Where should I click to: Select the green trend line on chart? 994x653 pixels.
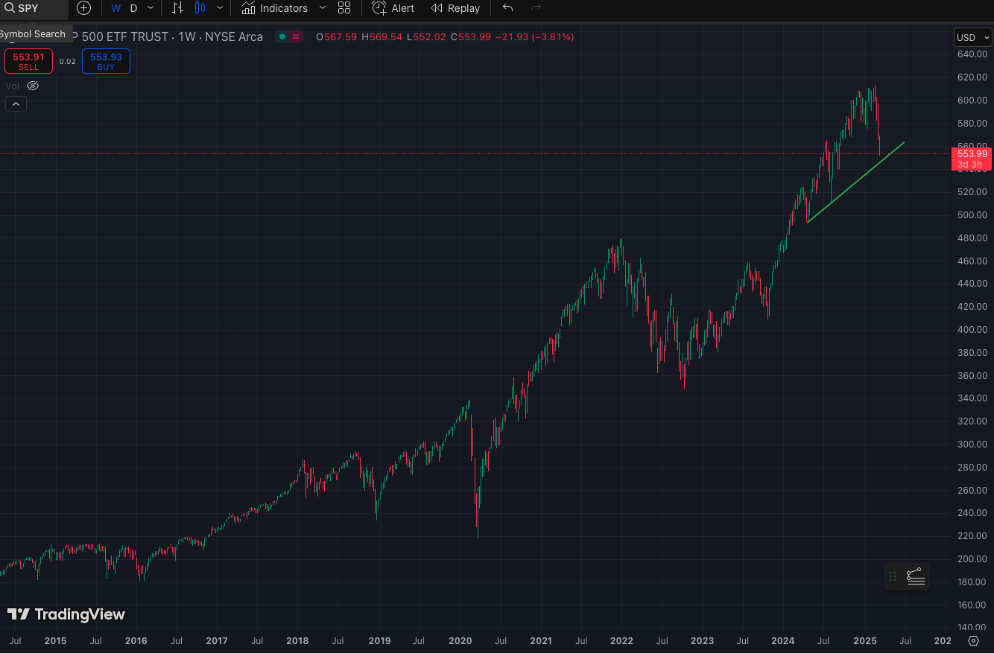(x=857, y=182)
